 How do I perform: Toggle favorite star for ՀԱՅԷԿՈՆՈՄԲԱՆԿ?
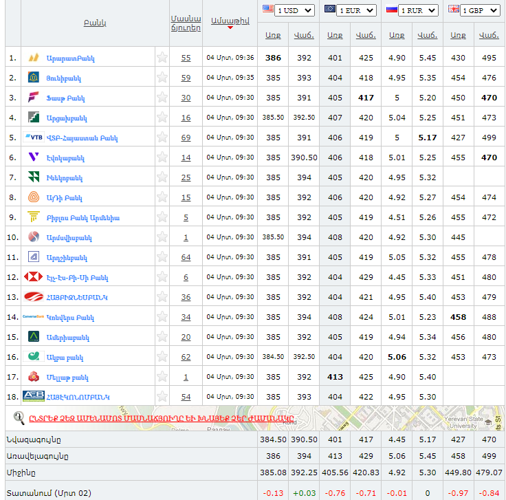pos(162,396)
